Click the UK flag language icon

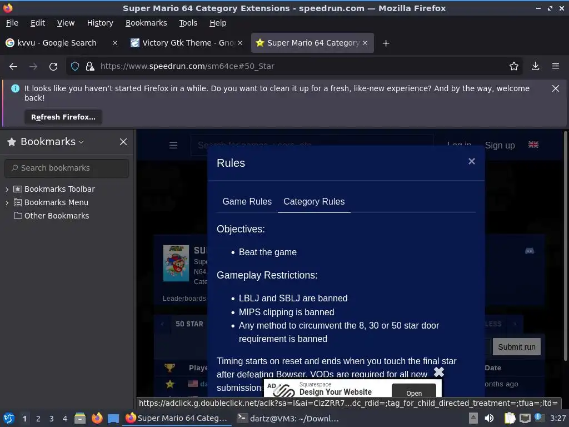(x=533, y=145)
